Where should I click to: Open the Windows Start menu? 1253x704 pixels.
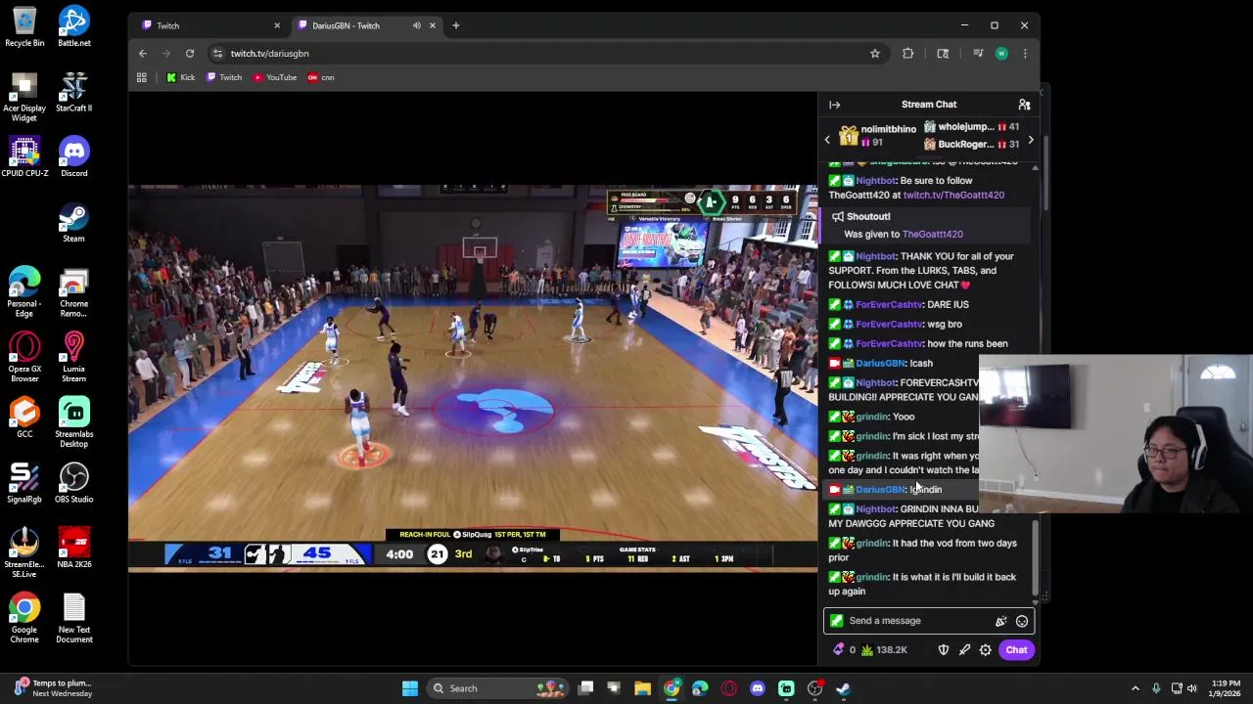pos(410,688)
